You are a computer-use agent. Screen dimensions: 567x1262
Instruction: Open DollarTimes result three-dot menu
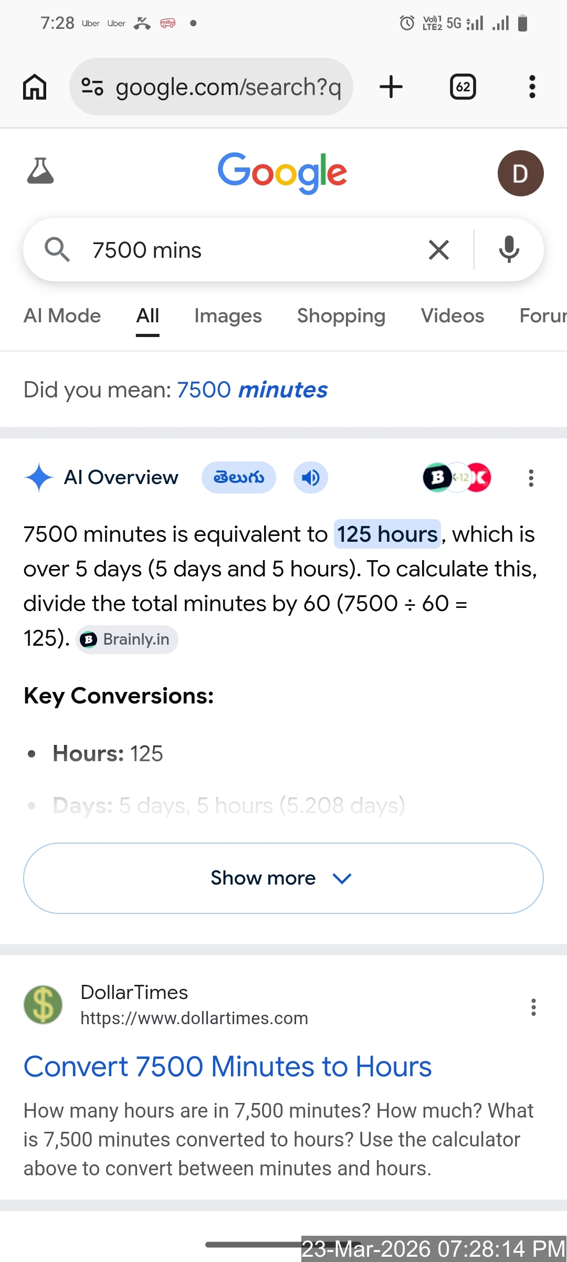pos(533,1007)
